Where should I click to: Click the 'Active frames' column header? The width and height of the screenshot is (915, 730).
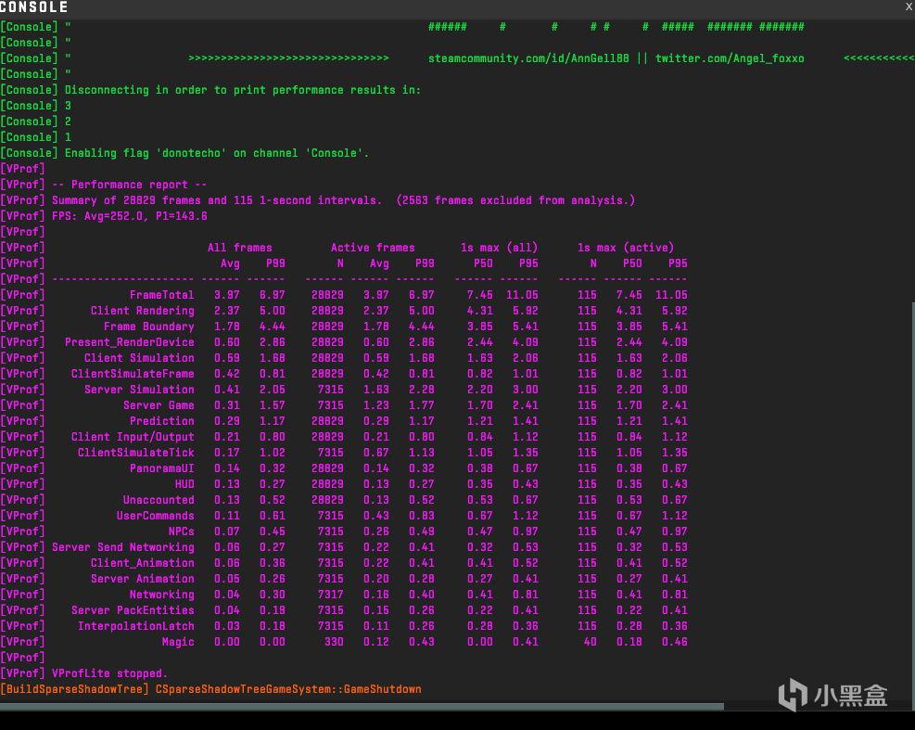pyautogui.click(x=373, y=248)
